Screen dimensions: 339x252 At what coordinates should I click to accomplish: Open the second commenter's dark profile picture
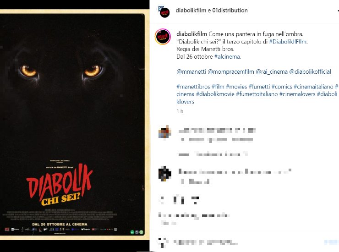(165, 174)
